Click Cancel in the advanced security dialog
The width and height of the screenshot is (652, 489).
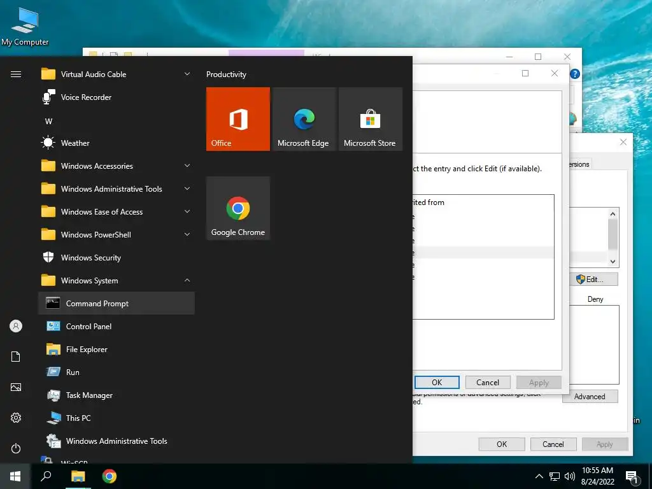pyautogui.click(x=488, y=383)
